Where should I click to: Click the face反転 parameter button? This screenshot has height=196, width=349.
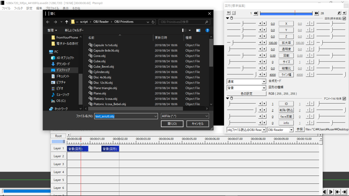(x=286, y=116)
